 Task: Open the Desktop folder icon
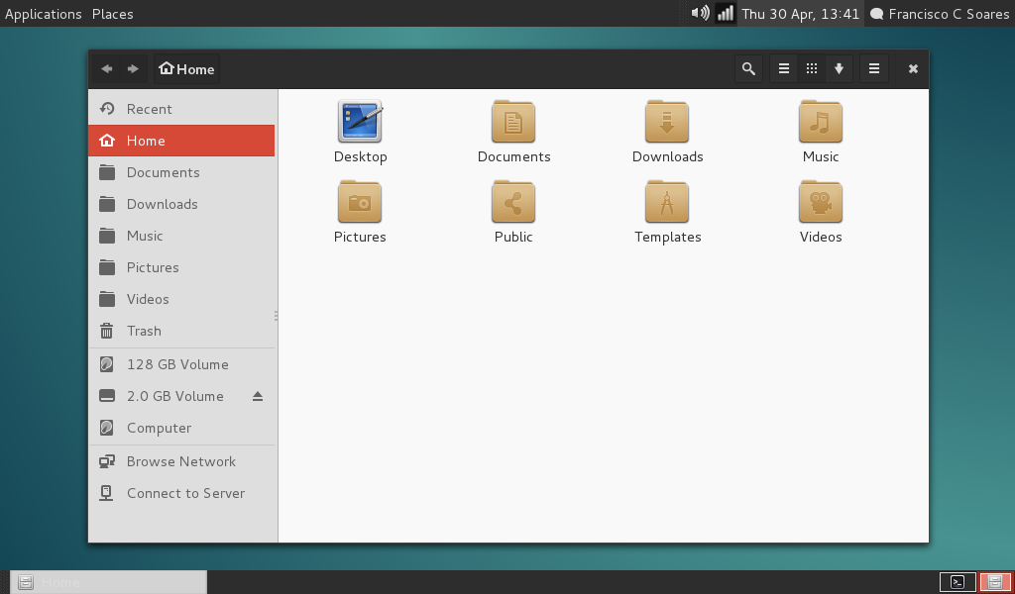361,122
